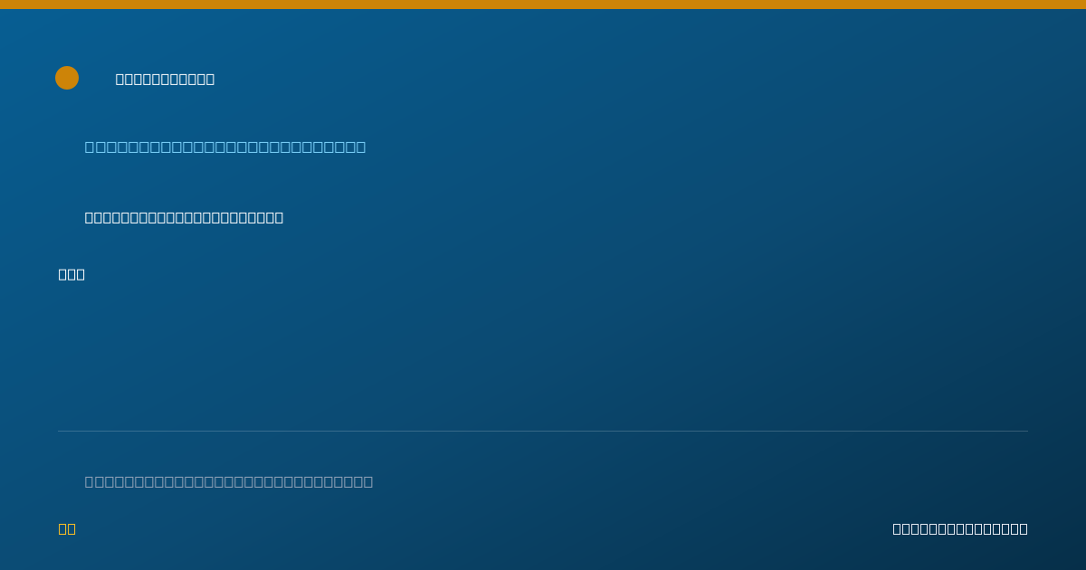Click the short three-character white label
This screenshot has width=1086, height=570.
click(x=71, y=274)
